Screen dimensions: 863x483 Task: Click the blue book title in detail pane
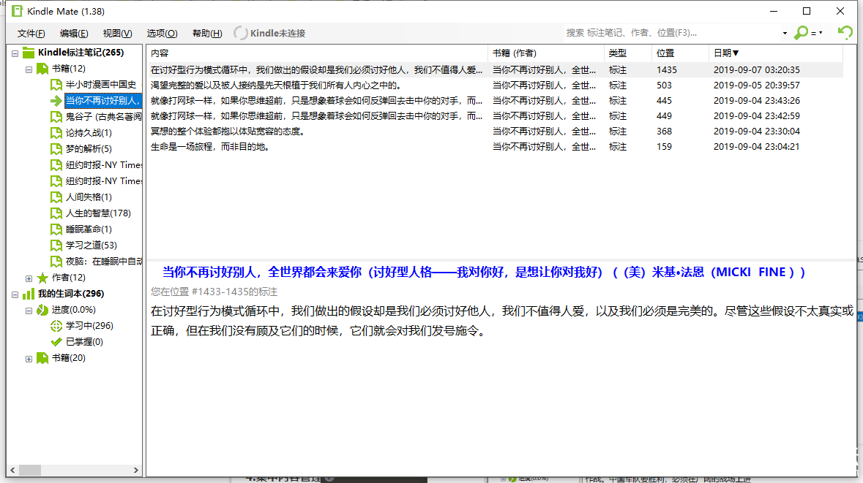click(484, 272)
